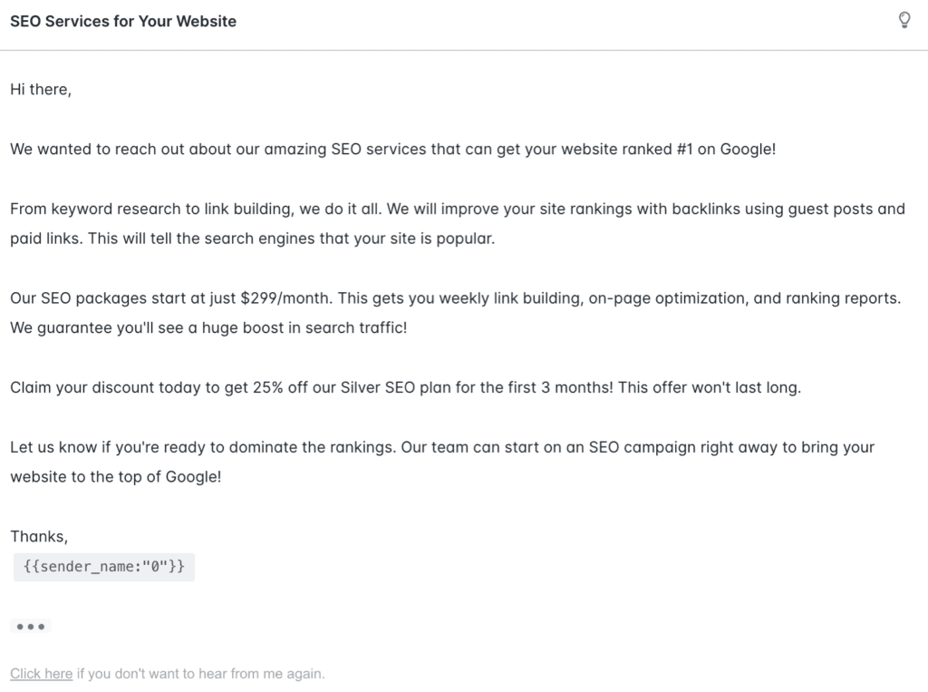Place cursor after "Thanks," sign-off
This screenshot has width=928, height=692.
pyautogui.click(x=67, y=537)
